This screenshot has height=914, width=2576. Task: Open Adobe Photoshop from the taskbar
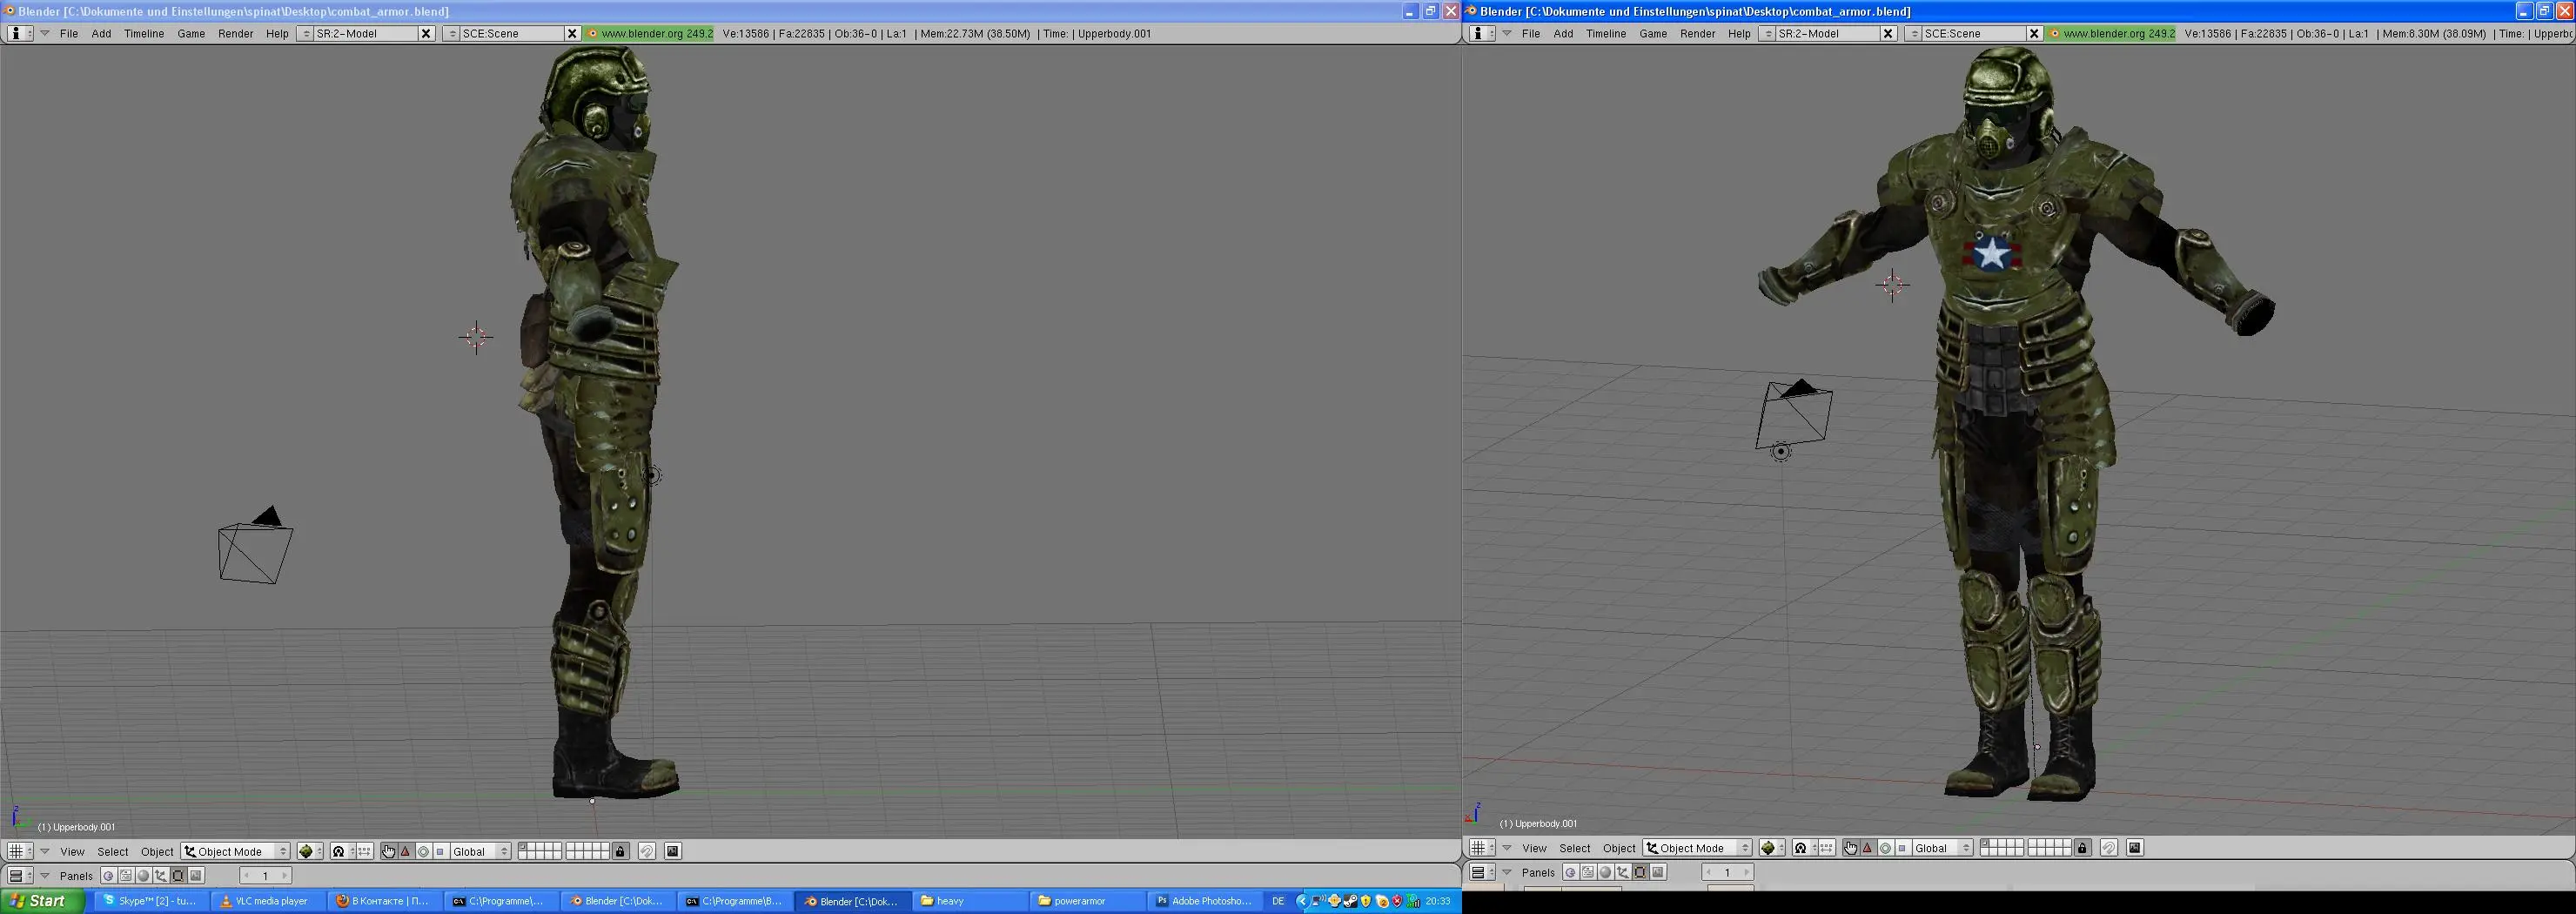point(1204,901)
